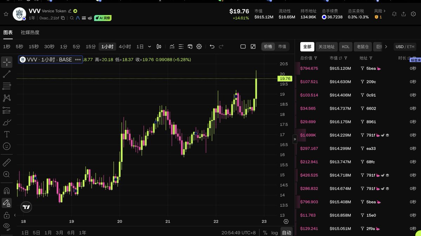The width and height of the screenshot is (421, 236).
Task: Toggle USD / ETH currency display
Action: [405, 47]
